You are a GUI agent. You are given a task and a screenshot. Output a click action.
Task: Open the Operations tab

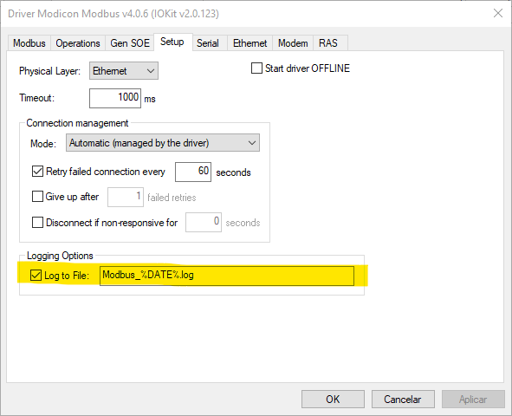click(x=78, y=43)
